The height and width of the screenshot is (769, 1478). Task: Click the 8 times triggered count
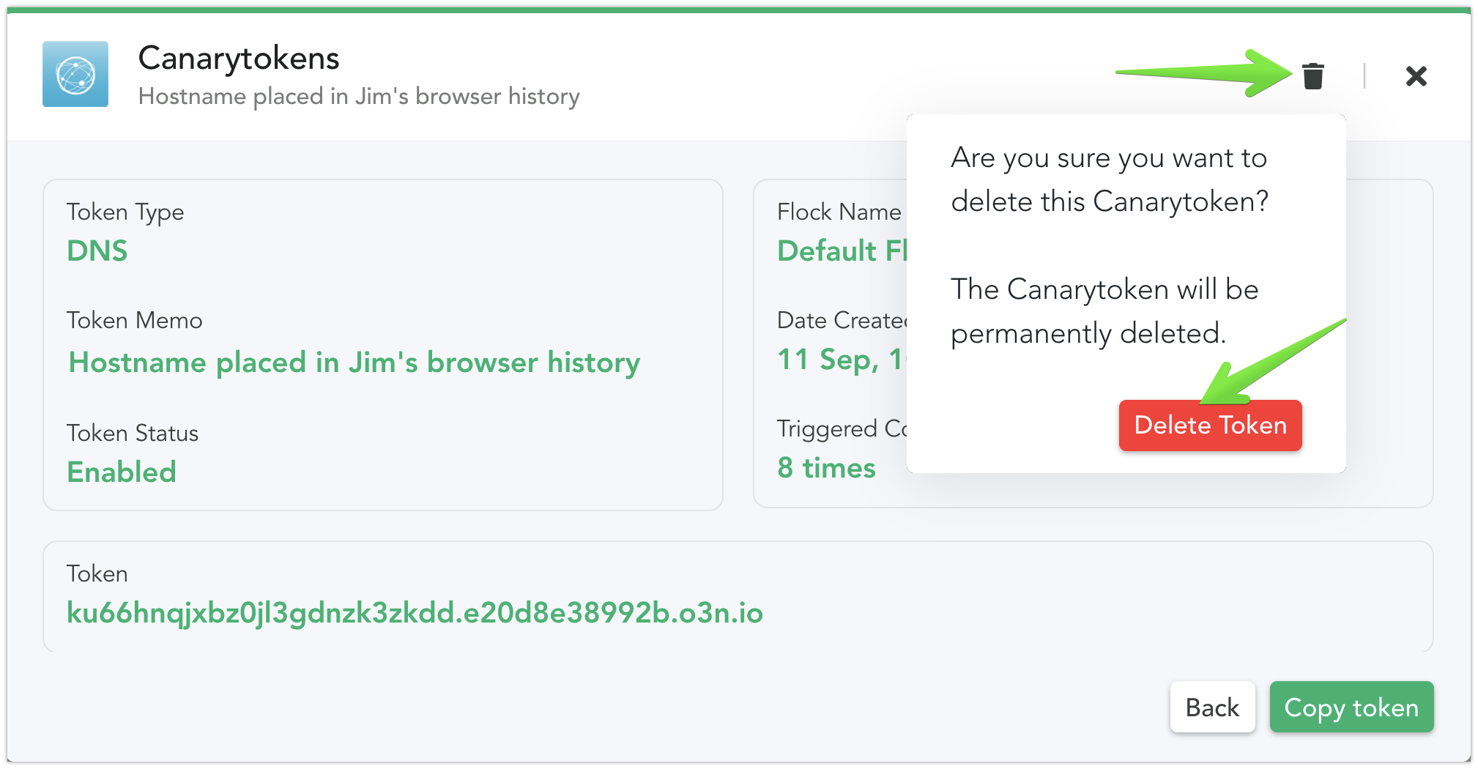click(826, 468)
